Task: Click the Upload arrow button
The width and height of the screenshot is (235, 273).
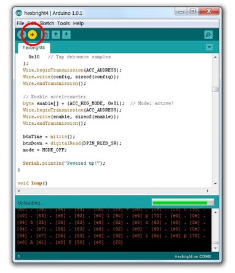Action: pyautogui.click(x=32, y=34)
